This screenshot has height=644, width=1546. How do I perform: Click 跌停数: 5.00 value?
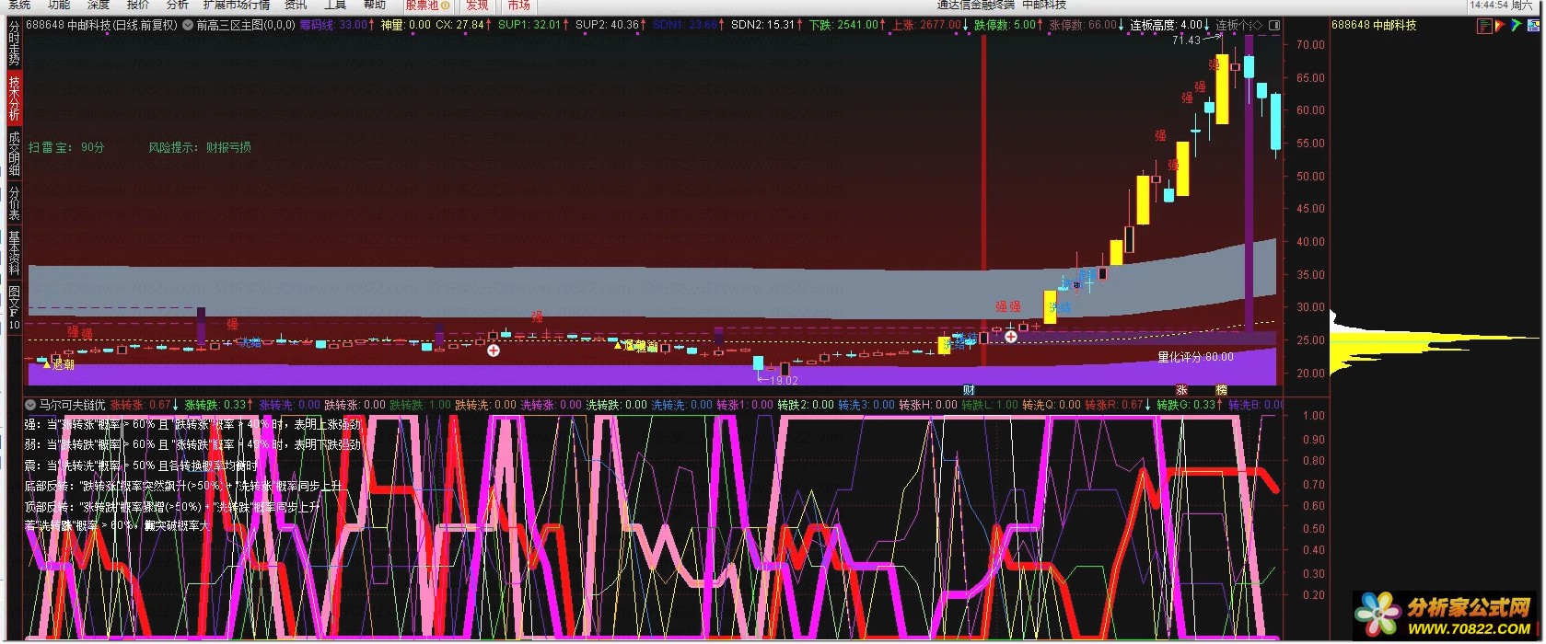[x=1005, y=25]
